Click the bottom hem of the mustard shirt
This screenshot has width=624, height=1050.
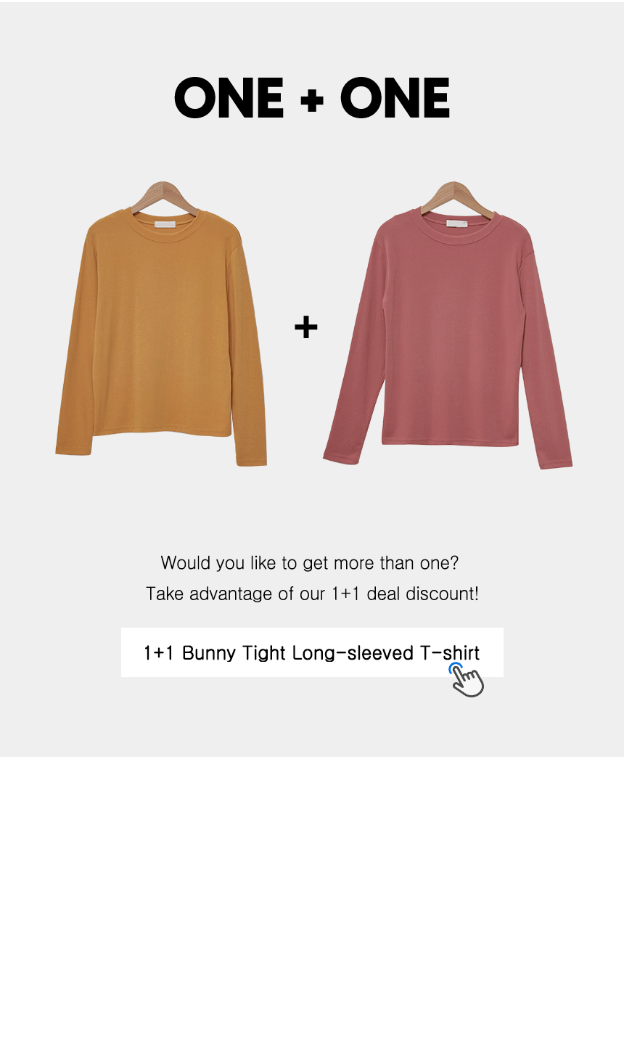click(x=162, y=433)
